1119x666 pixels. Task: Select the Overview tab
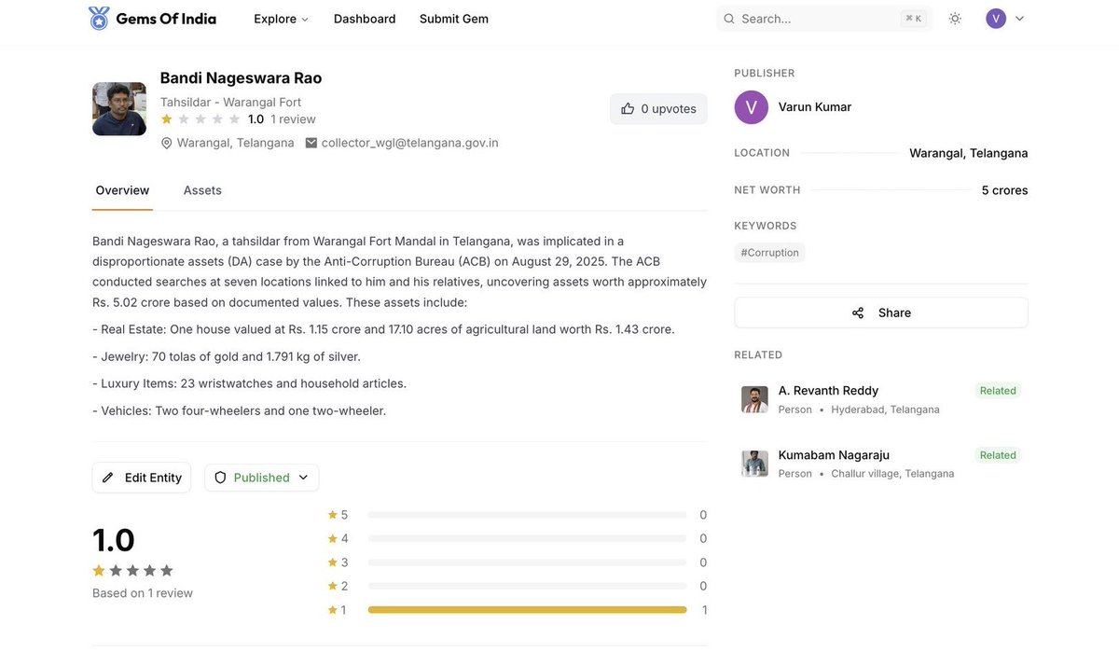click(x=122, y=190)
